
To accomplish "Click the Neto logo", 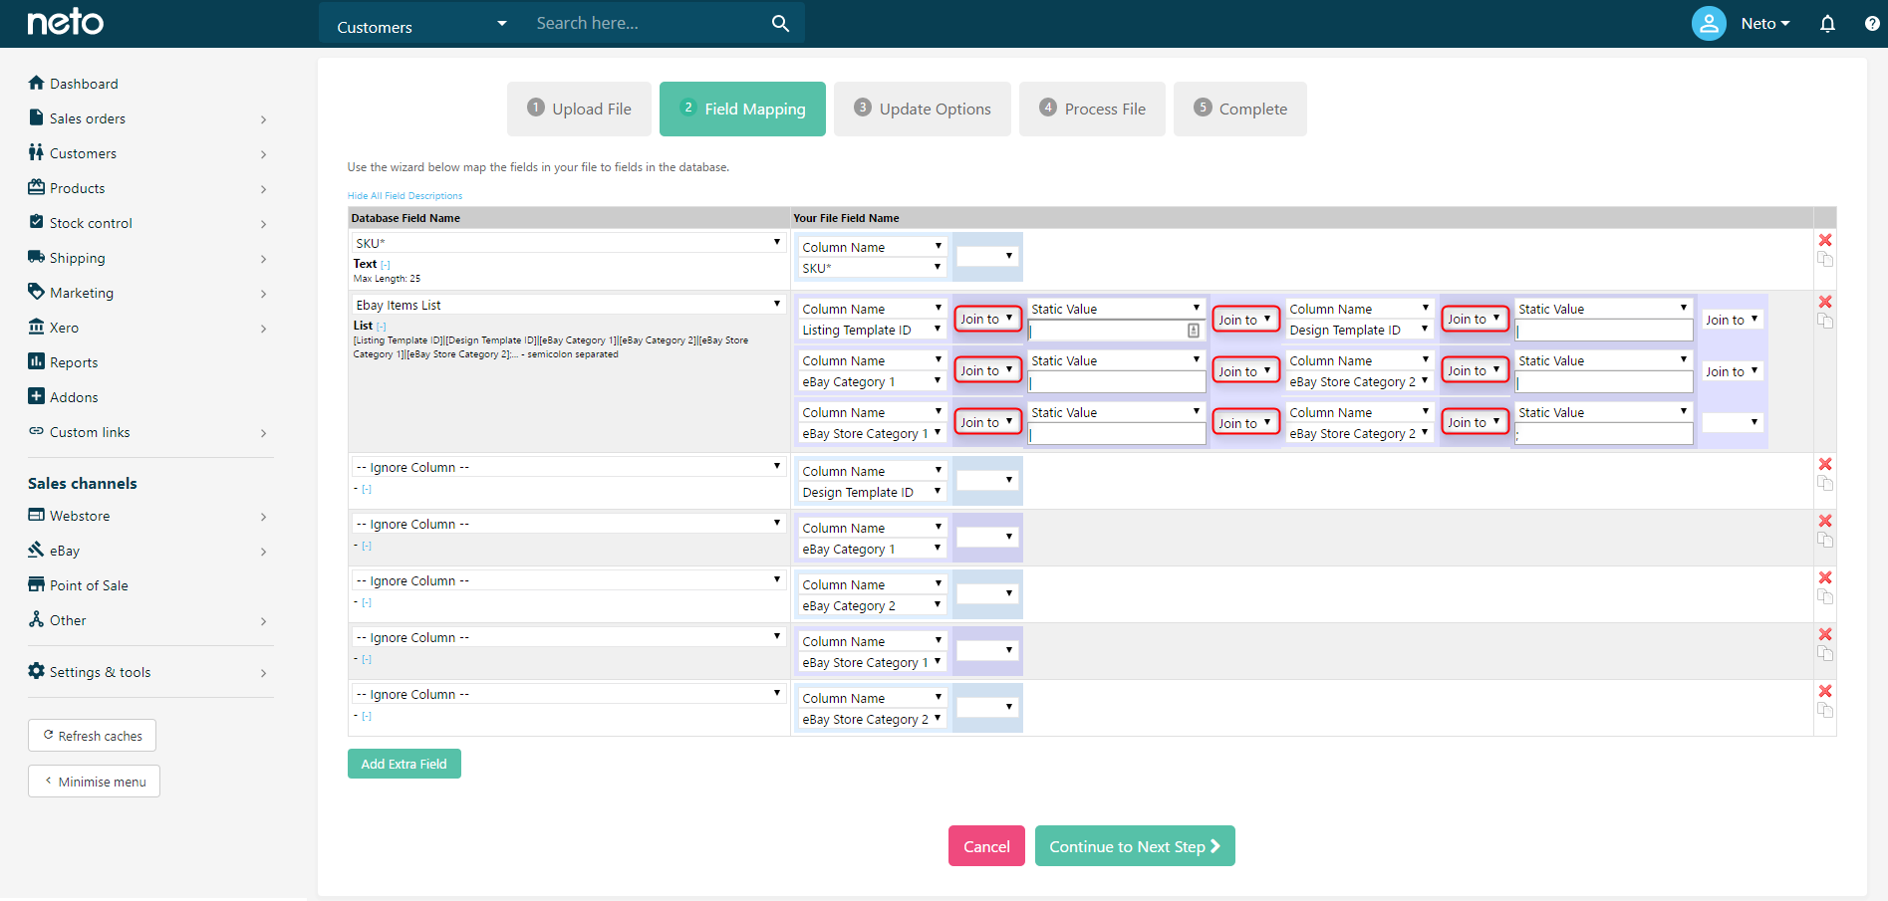I will tap(66, 22).
